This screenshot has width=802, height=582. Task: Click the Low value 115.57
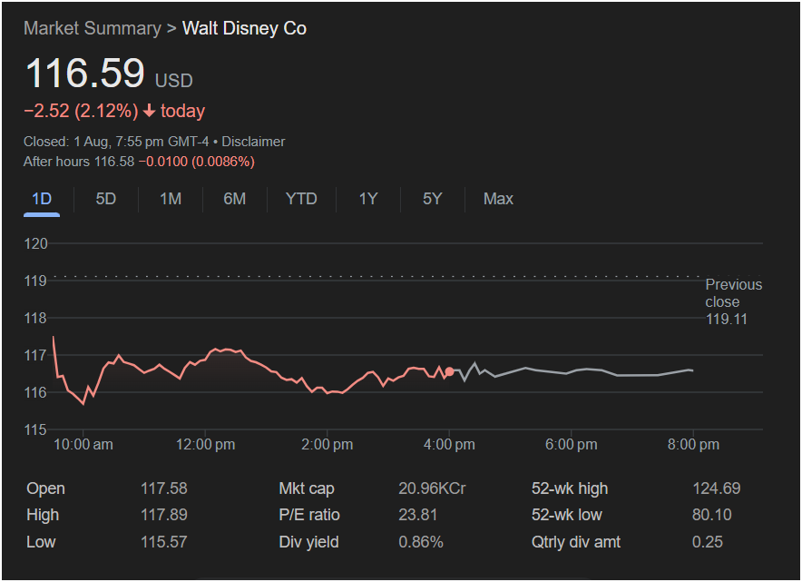click(164, 542)
